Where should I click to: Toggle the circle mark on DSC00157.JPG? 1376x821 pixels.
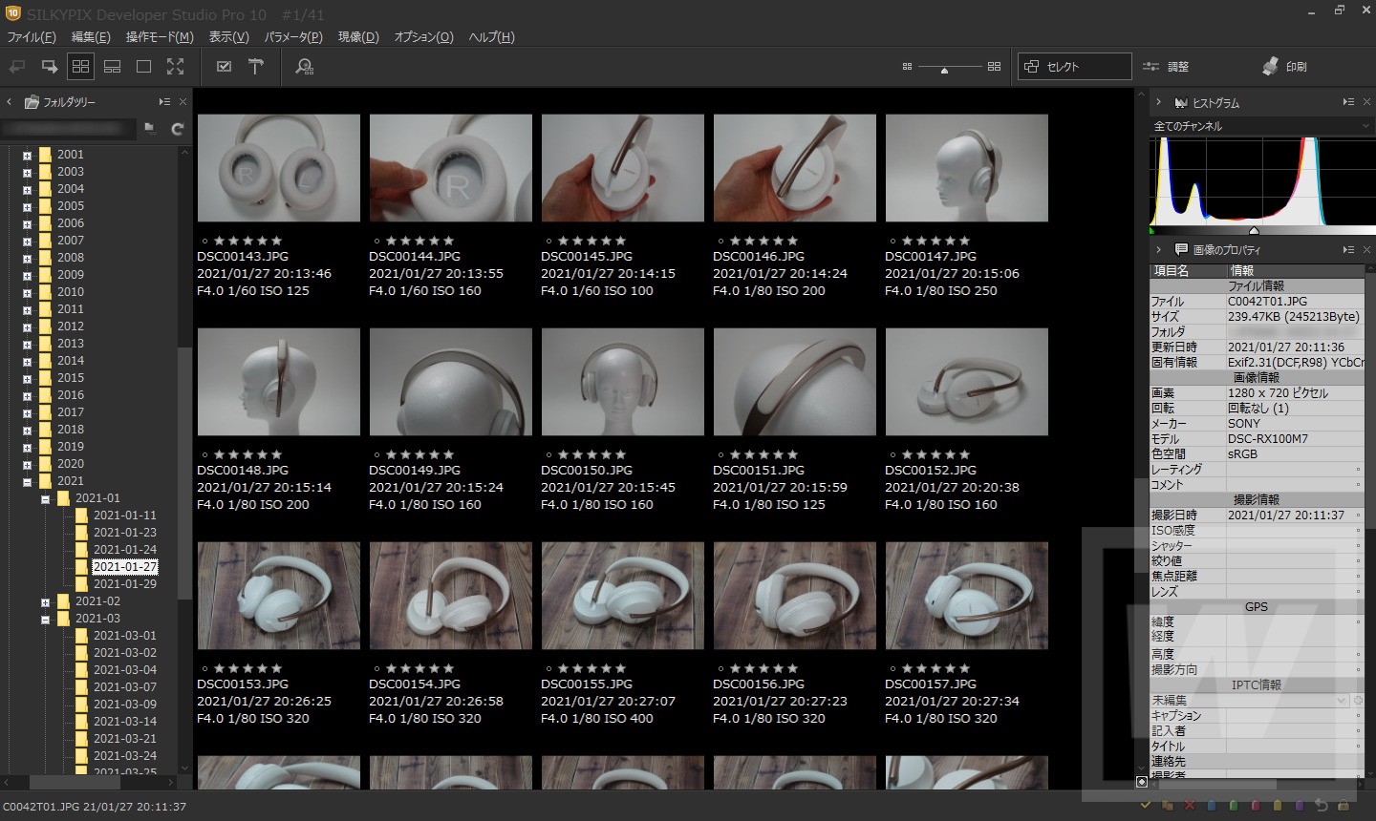(893, 669)
